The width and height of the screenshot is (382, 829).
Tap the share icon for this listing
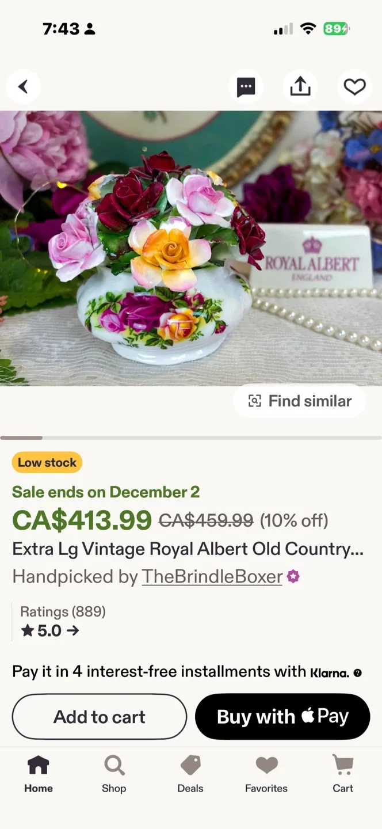click(300, 86)
